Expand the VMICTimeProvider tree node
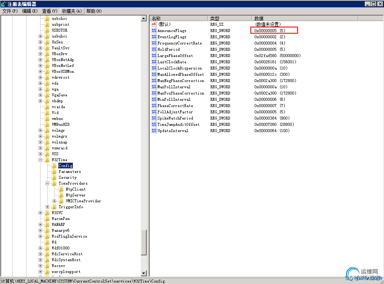 55,201
